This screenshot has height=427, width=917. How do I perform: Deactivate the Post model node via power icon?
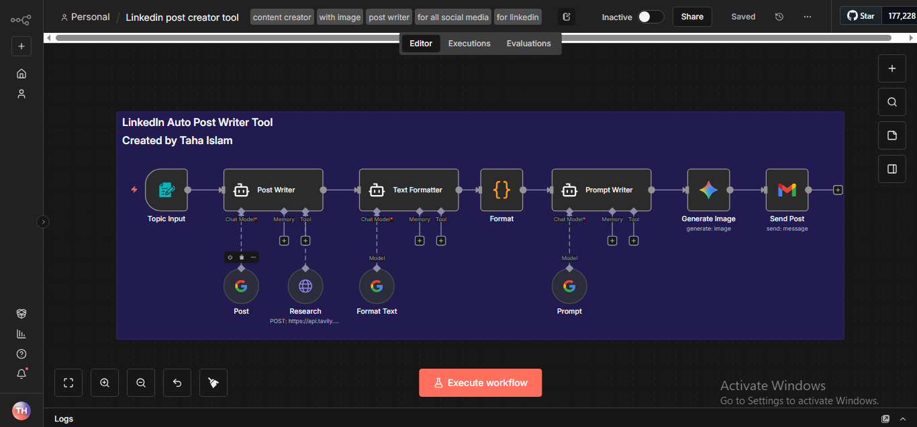[x=230, y=257]
